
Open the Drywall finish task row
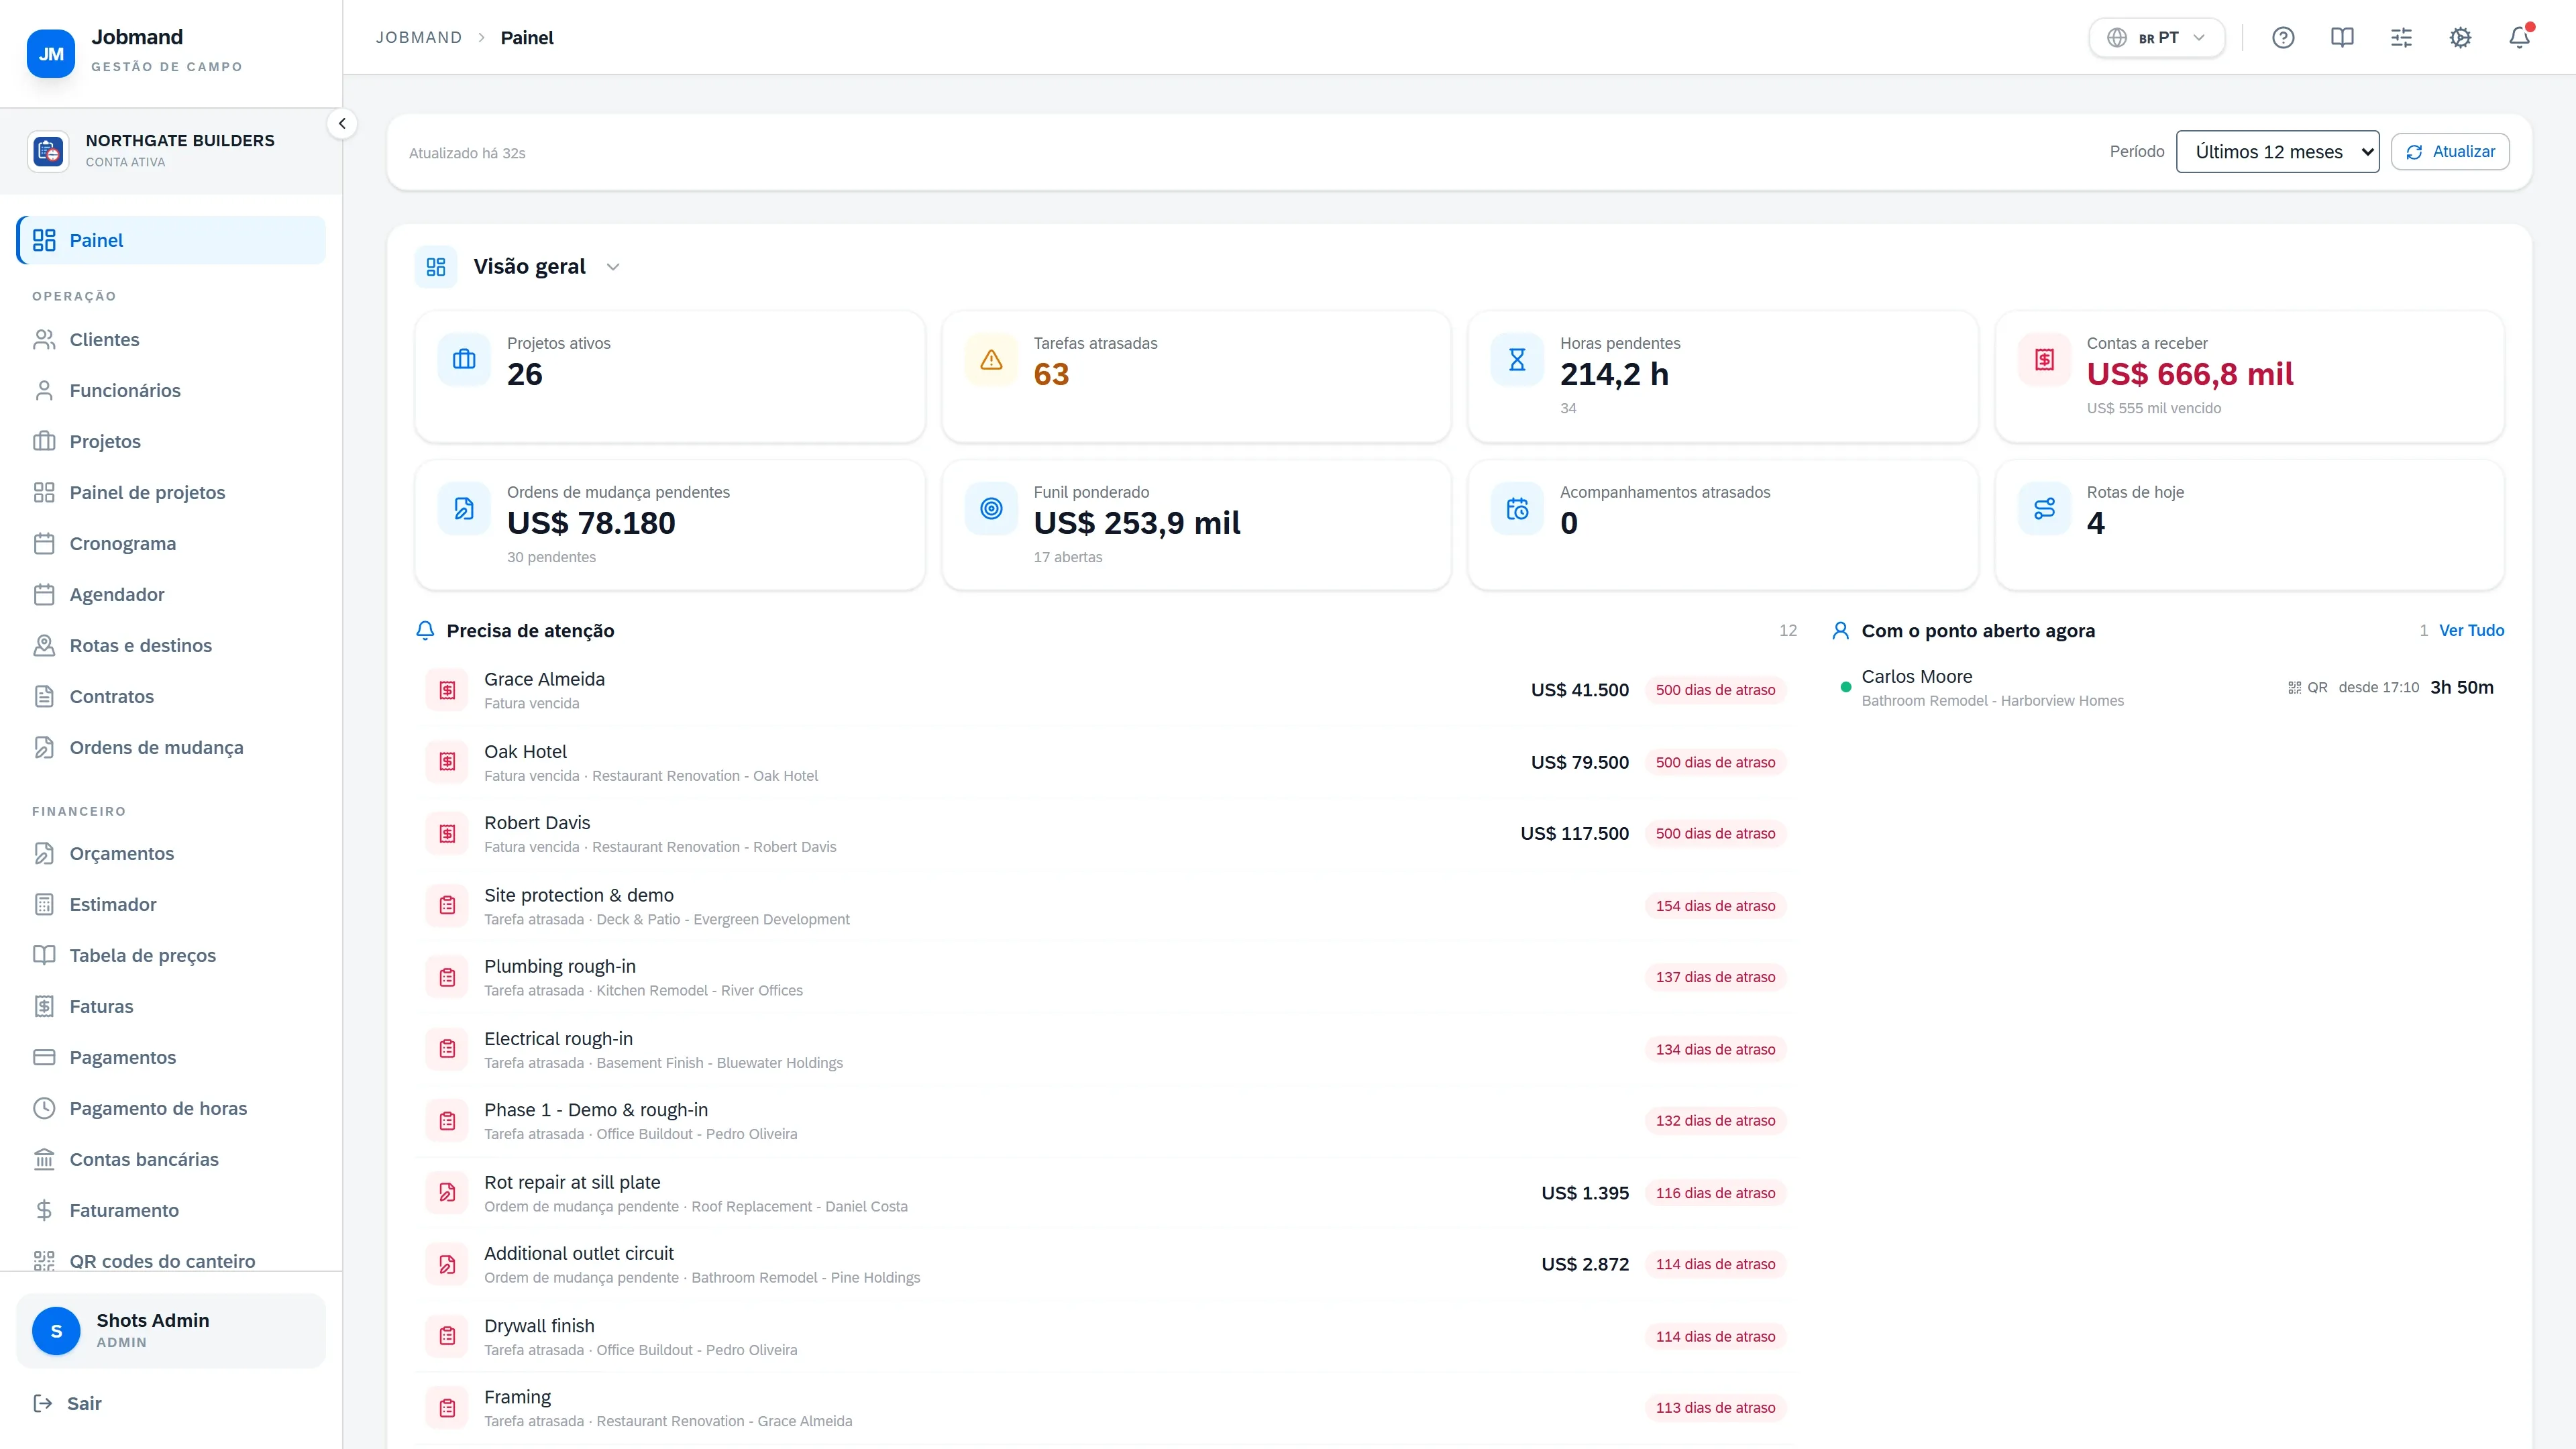[x=1105, y=1337]
